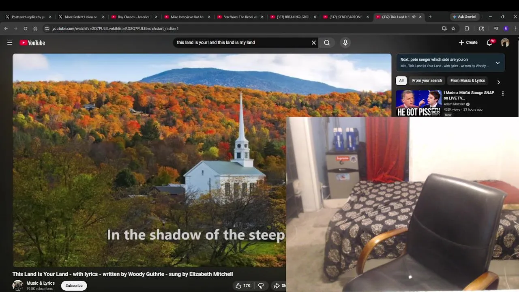
Task: Open the YouTube account avatar menu
Action: pos(505,43)
